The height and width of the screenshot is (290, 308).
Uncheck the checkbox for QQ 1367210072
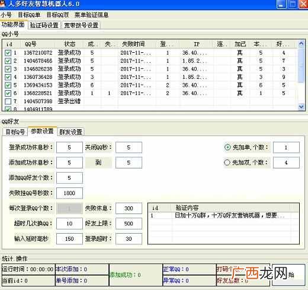pos(8,53)
